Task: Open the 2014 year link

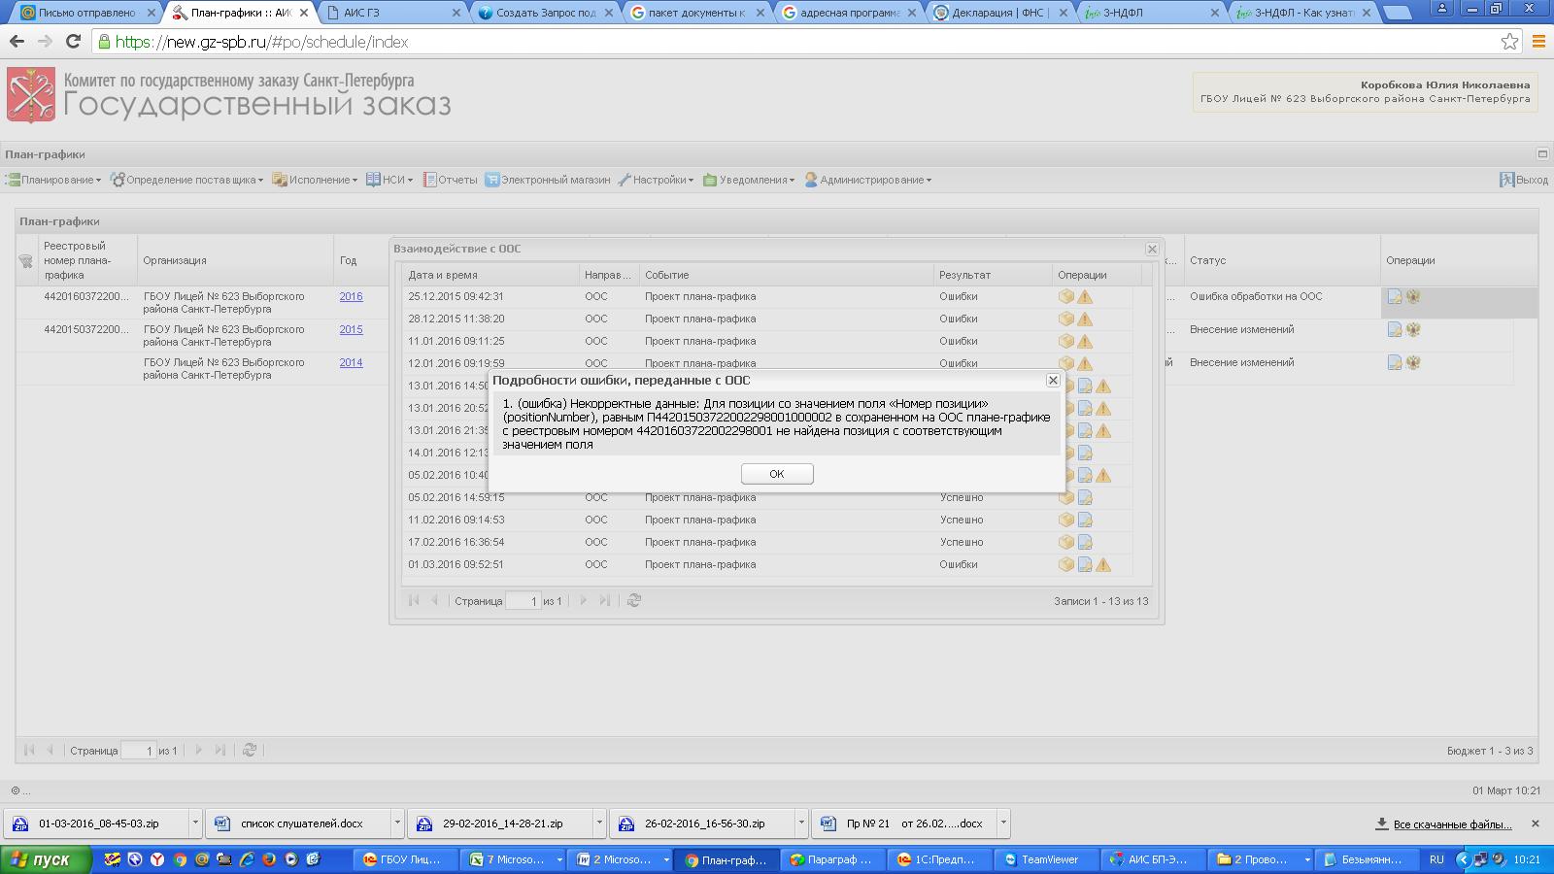Action: coord(351,363)
